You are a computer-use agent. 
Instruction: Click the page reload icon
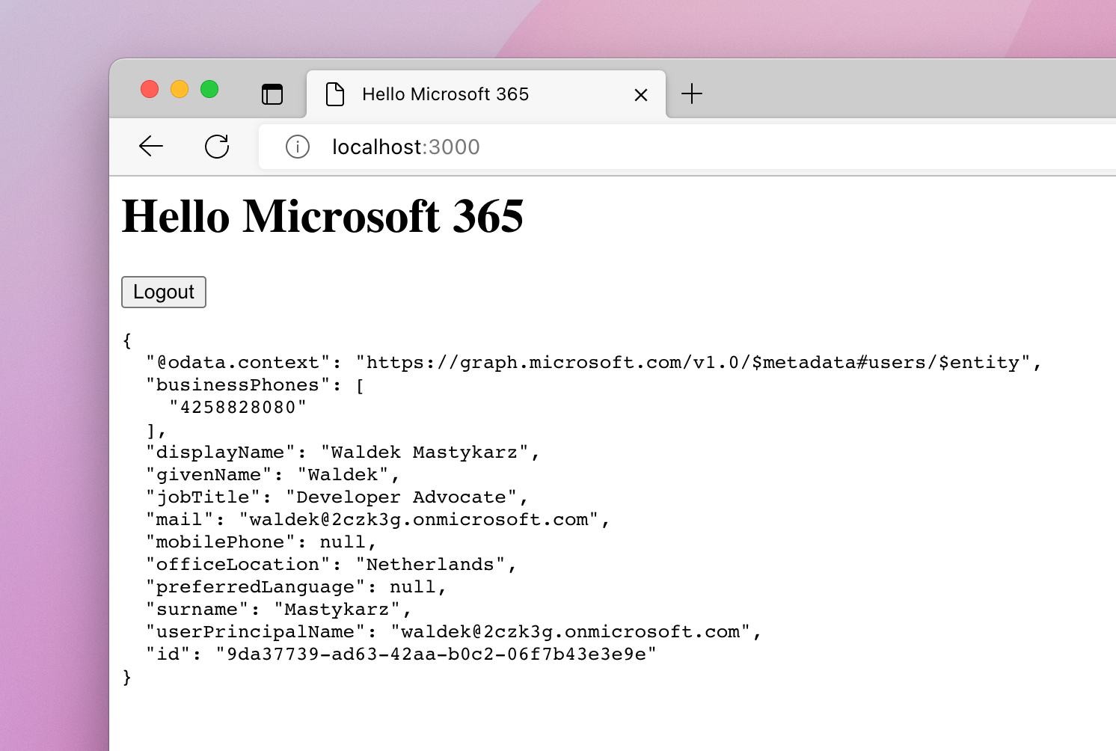click(217, 147)
